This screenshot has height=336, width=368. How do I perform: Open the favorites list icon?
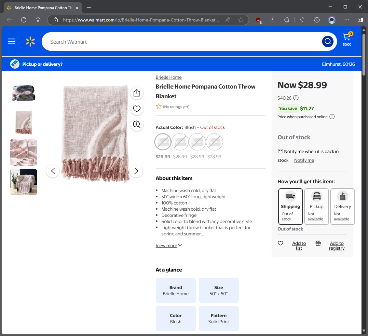point(303,20)
